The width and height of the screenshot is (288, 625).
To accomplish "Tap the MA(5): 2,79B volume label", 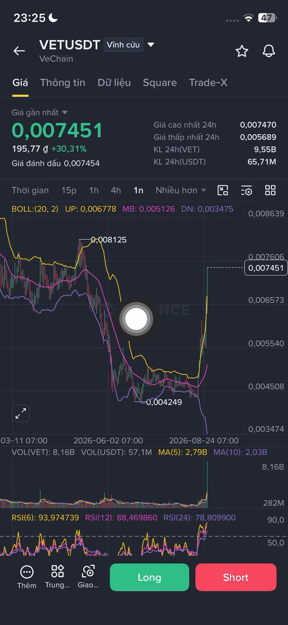I will pos(183,452).
